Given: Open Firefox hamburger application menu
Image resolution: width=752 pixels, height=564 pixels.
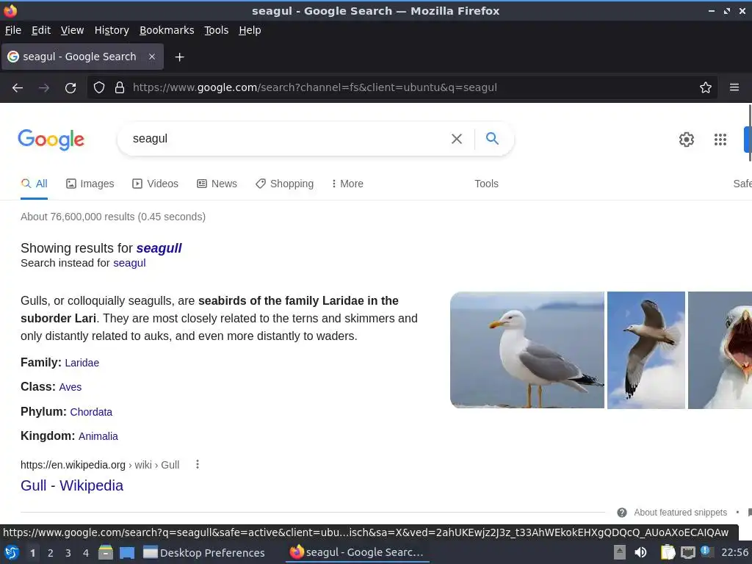Looking at the screenshot, I should [734, 87].
